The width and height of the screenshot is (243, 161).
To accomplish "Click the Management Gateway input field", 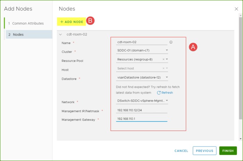I will (x=142, y=118).
